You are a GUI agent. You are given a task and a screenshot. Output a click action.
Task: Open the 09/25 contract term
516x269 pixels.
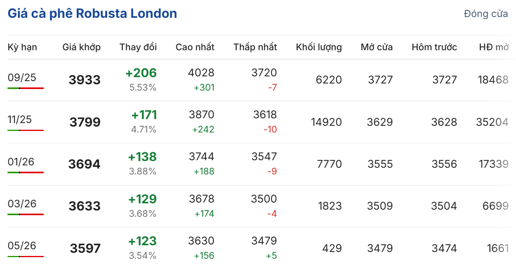click(x=22, y=78)
